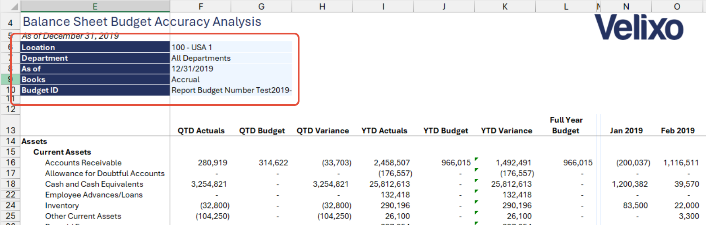The height and width of the screenshot is (225, 706).
Task: Select row 4 header
Action: (10, 22)
